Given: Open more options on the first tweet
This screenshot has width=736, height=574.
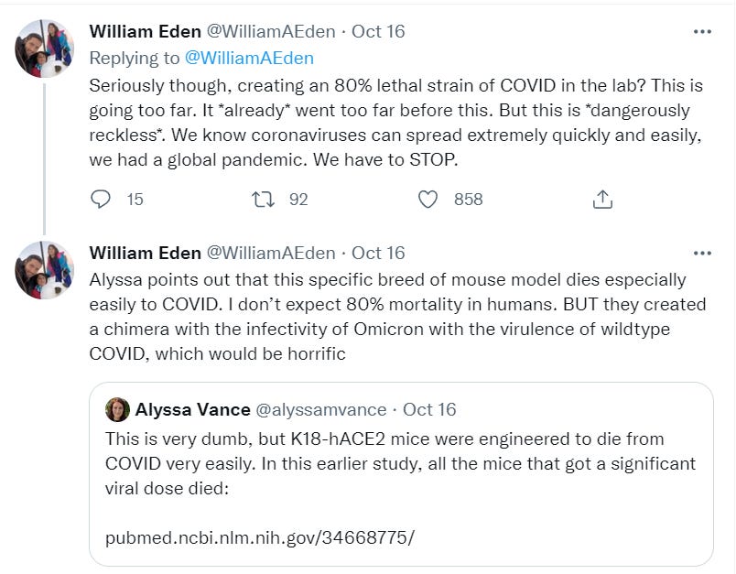Looking at the screenshot, I should click(702, 32).
